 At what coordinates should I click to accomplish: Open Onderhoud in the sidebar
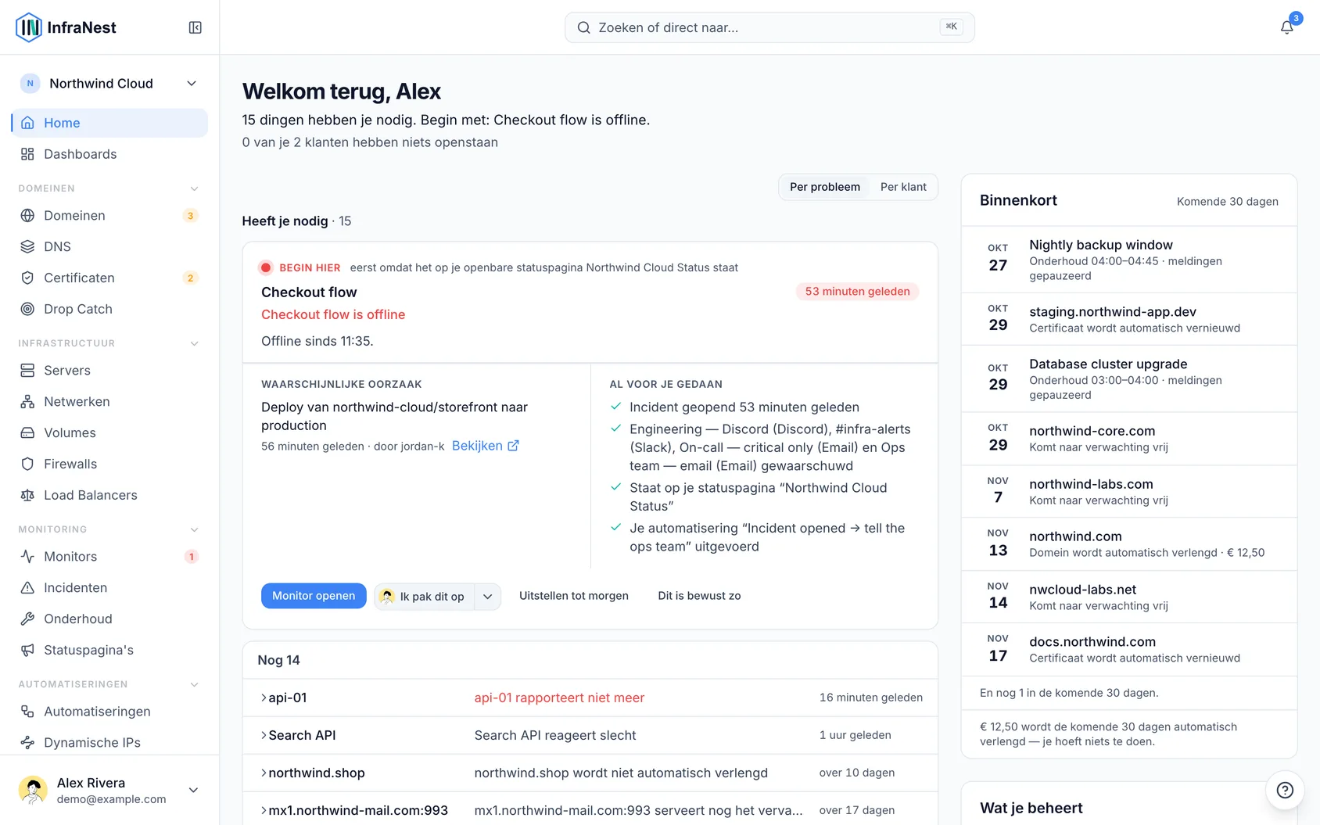coord(109,619)
